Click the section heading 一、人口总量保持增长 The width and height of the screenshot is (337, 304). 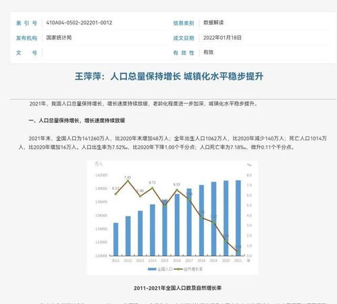point(77,121)
